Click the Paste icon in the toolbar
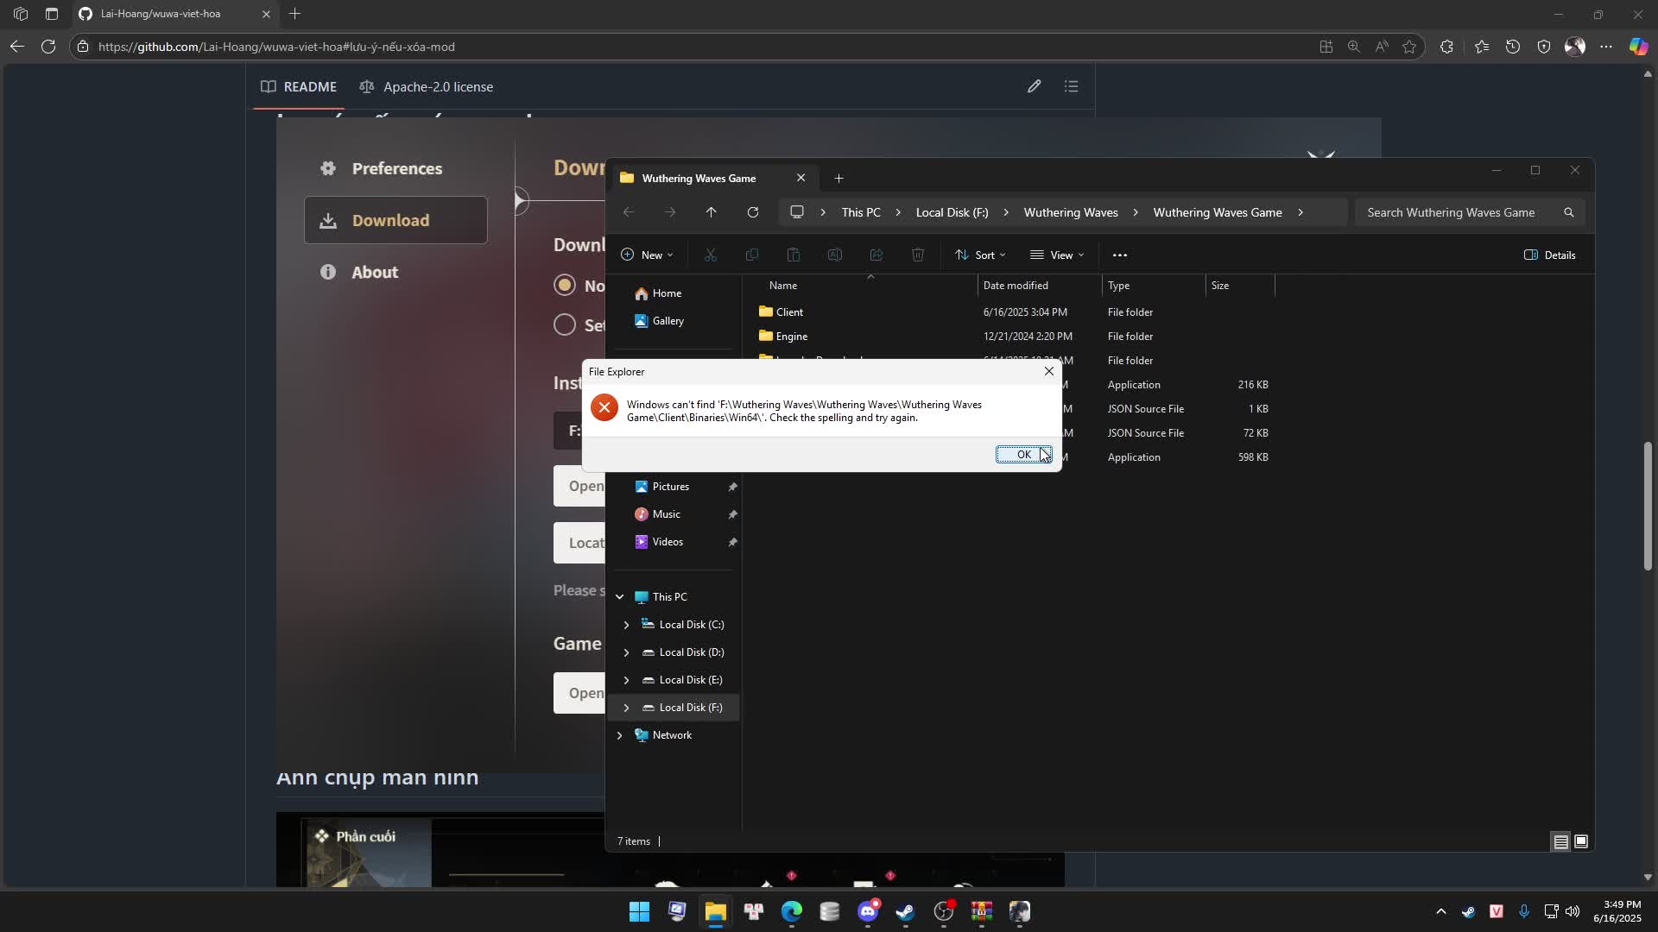1658x932 pixels. [793, 255]
